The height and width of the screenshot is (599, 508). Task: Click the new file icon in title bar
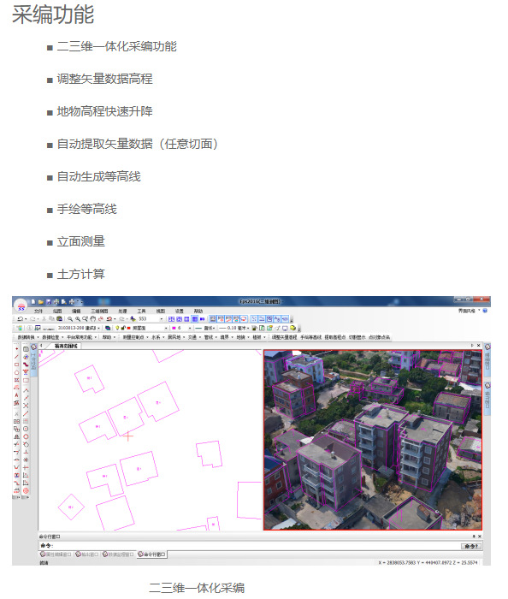click(33, 302)
